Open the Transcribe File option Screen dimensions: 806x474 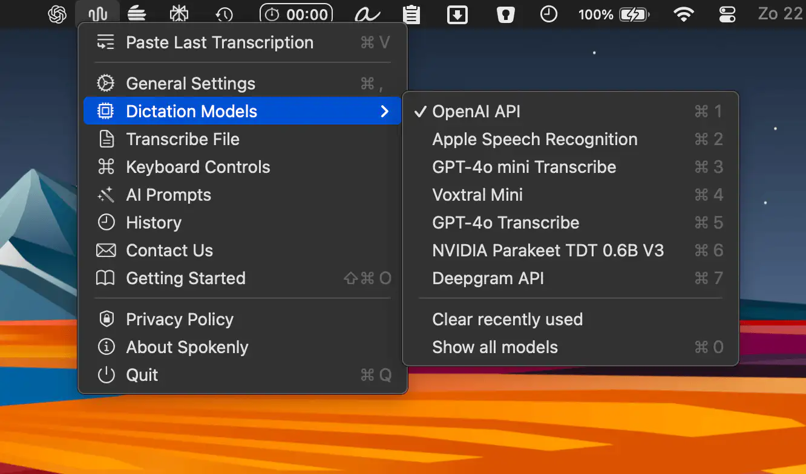(x=183, y=139)
